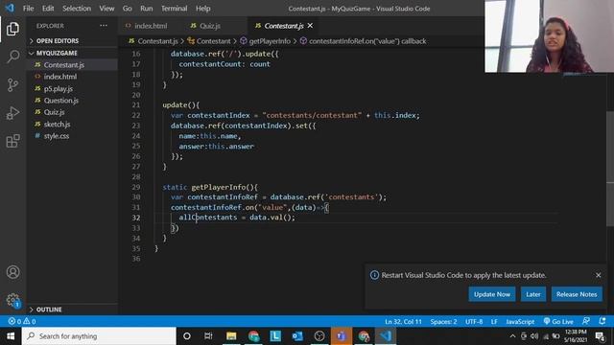
Task: Click the getPlayerInfo breadcrumb
Action: click(270, 41)
